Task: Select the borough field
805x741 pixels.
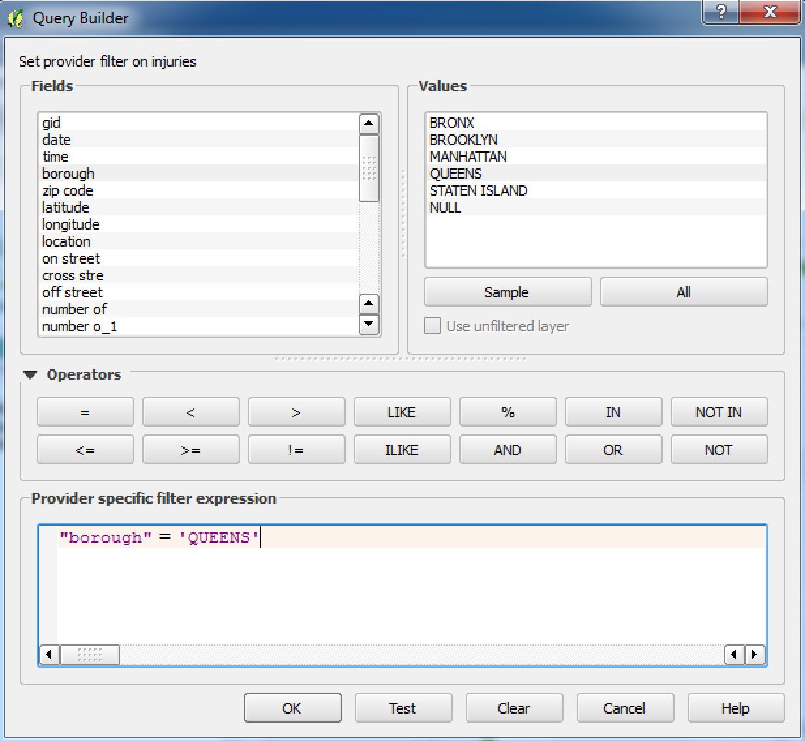Action: coord(68,174)
